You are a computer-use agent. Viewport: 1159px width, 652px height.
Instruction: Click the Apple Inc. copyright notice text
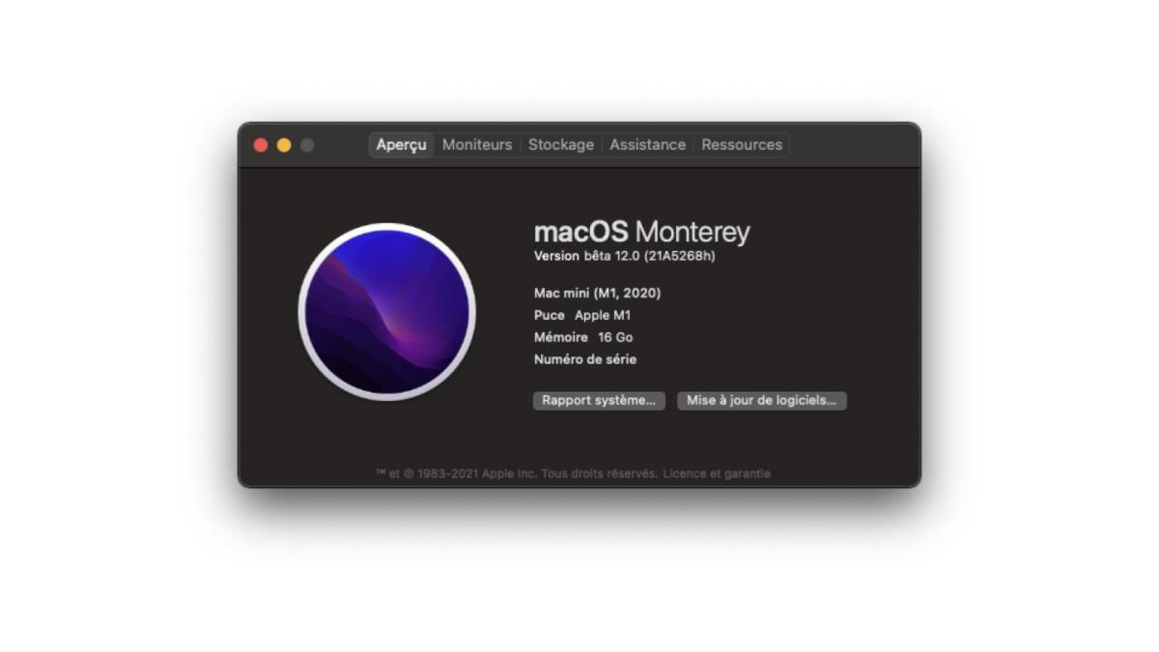[x=517, y=473]
